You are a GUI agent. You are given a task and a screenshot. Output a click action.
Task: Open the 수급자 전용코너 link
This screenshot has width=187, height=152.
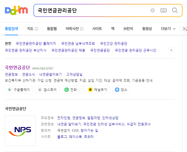[x=138, y=124]
